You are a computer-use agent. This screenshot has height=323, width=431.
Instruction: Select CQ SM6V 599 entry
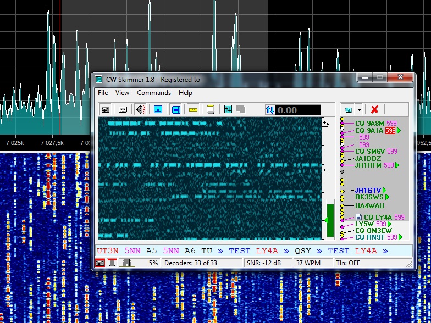376,152
